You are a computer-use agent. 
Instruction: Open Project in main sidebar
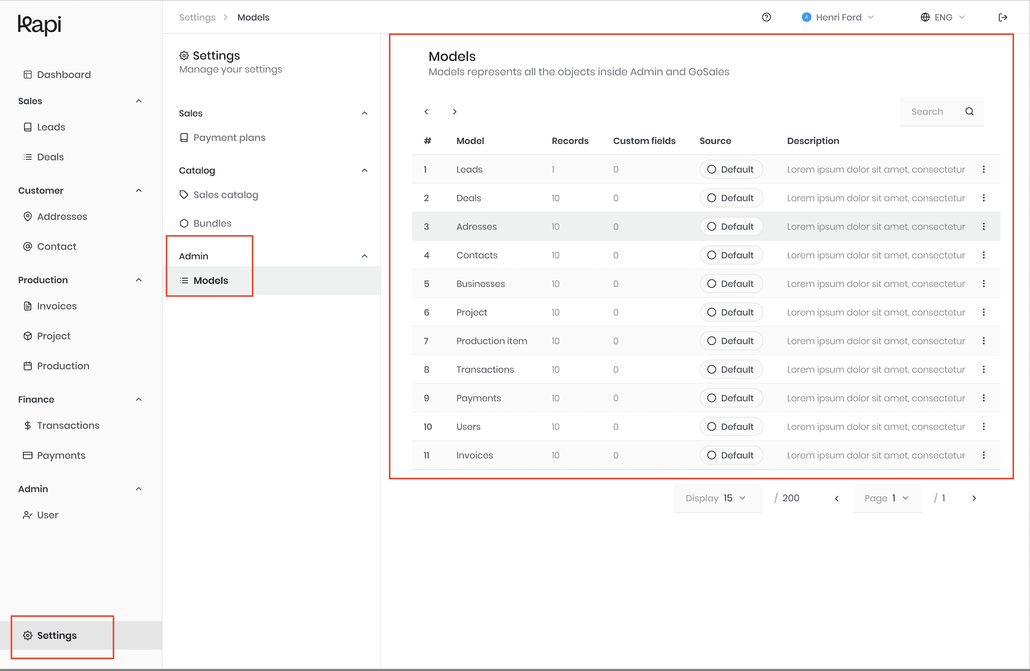(47, 336)
